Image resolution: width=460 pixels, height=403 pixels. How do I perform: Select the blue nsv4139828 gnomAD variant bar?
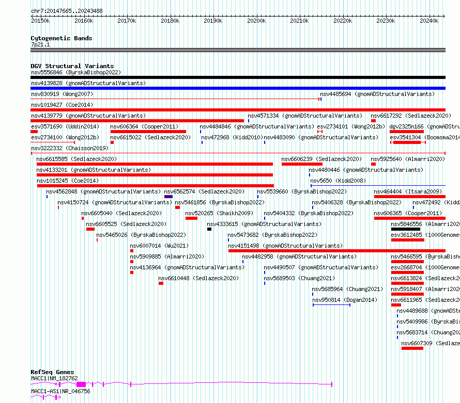238,88
